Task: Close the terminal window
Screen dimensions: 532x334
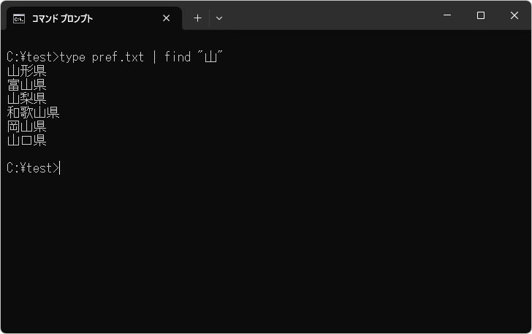Action: (514, 15)
